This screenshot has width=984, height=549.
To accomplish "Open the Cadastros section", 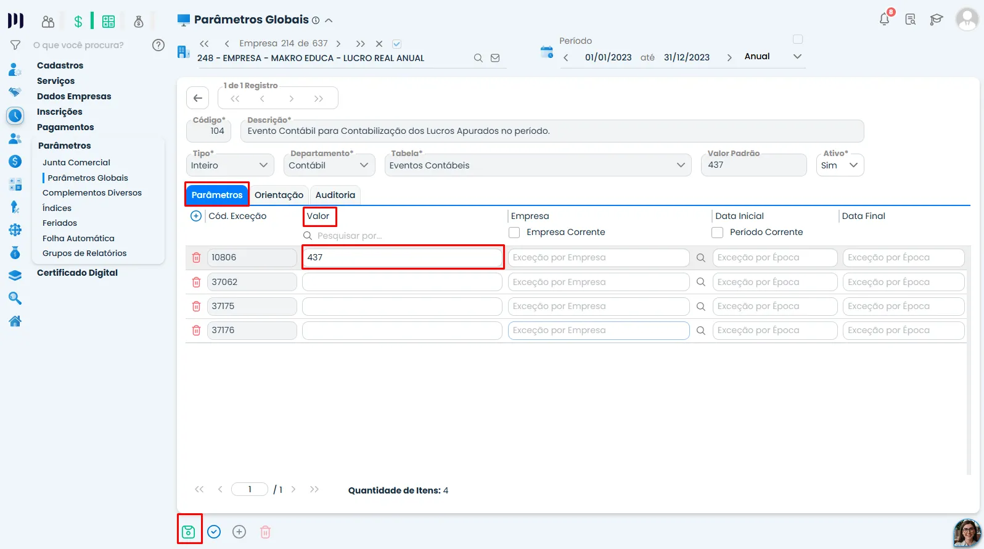I will [x=60, y=65].
